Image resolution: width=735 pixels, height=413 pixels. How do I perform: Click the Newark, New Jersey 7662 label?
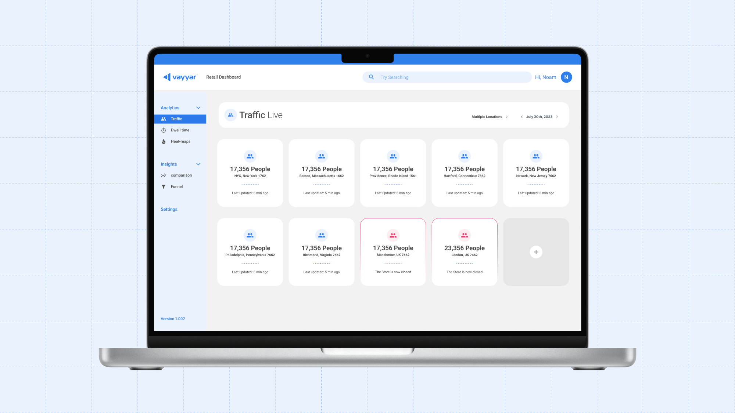coord(536,176)
